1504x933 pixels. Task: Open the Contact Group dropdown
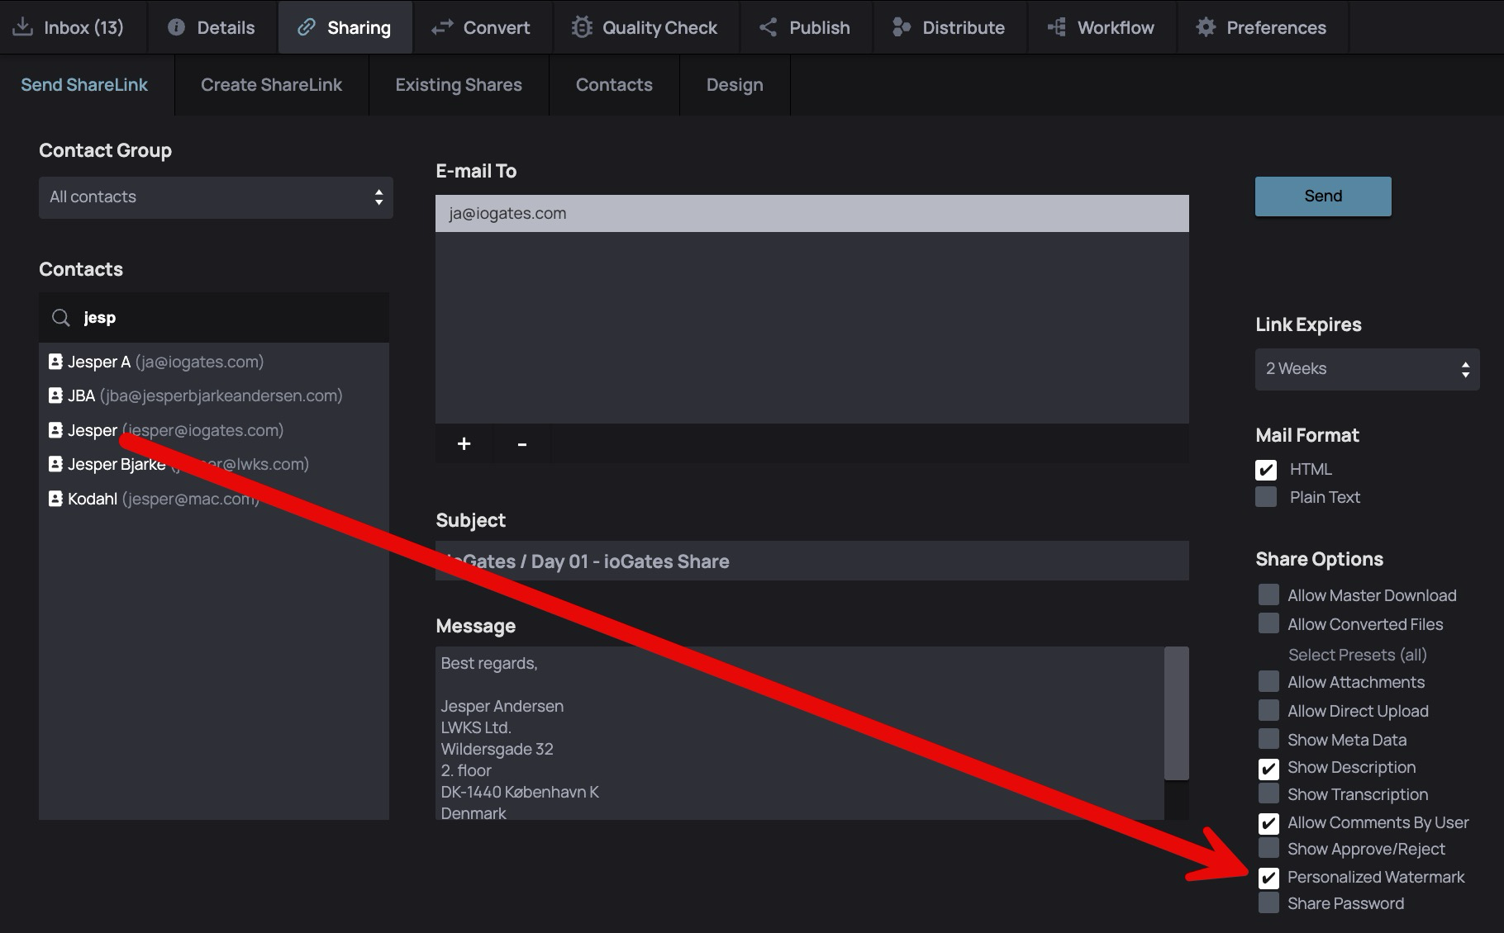coord(216,197)
